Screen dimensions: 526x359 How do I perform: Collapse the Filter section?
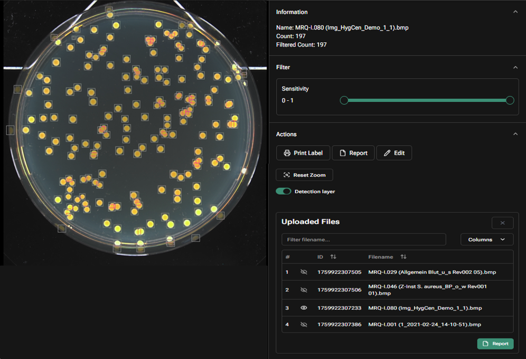pos(515,67)
